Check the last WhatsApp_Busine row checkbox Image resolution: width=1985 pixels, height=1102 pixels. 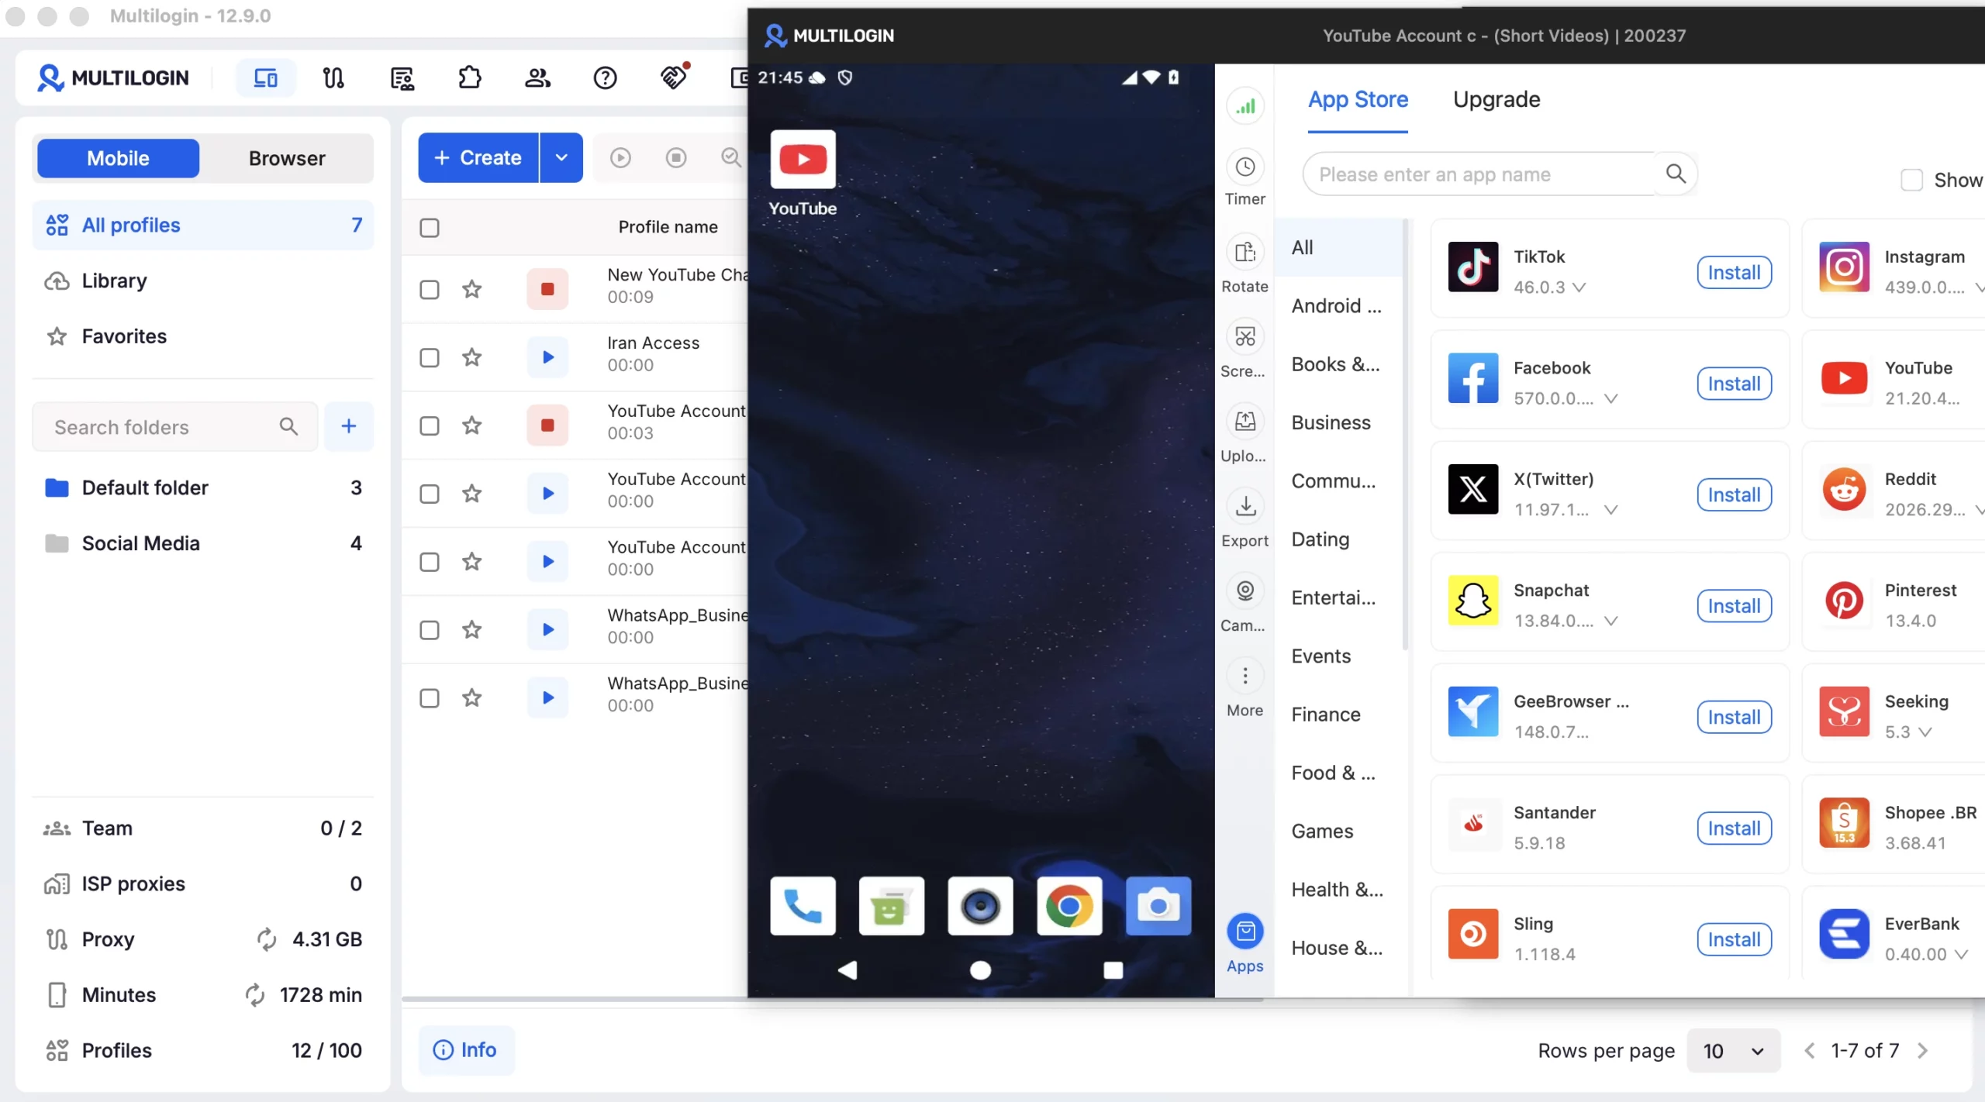point(430,697)
